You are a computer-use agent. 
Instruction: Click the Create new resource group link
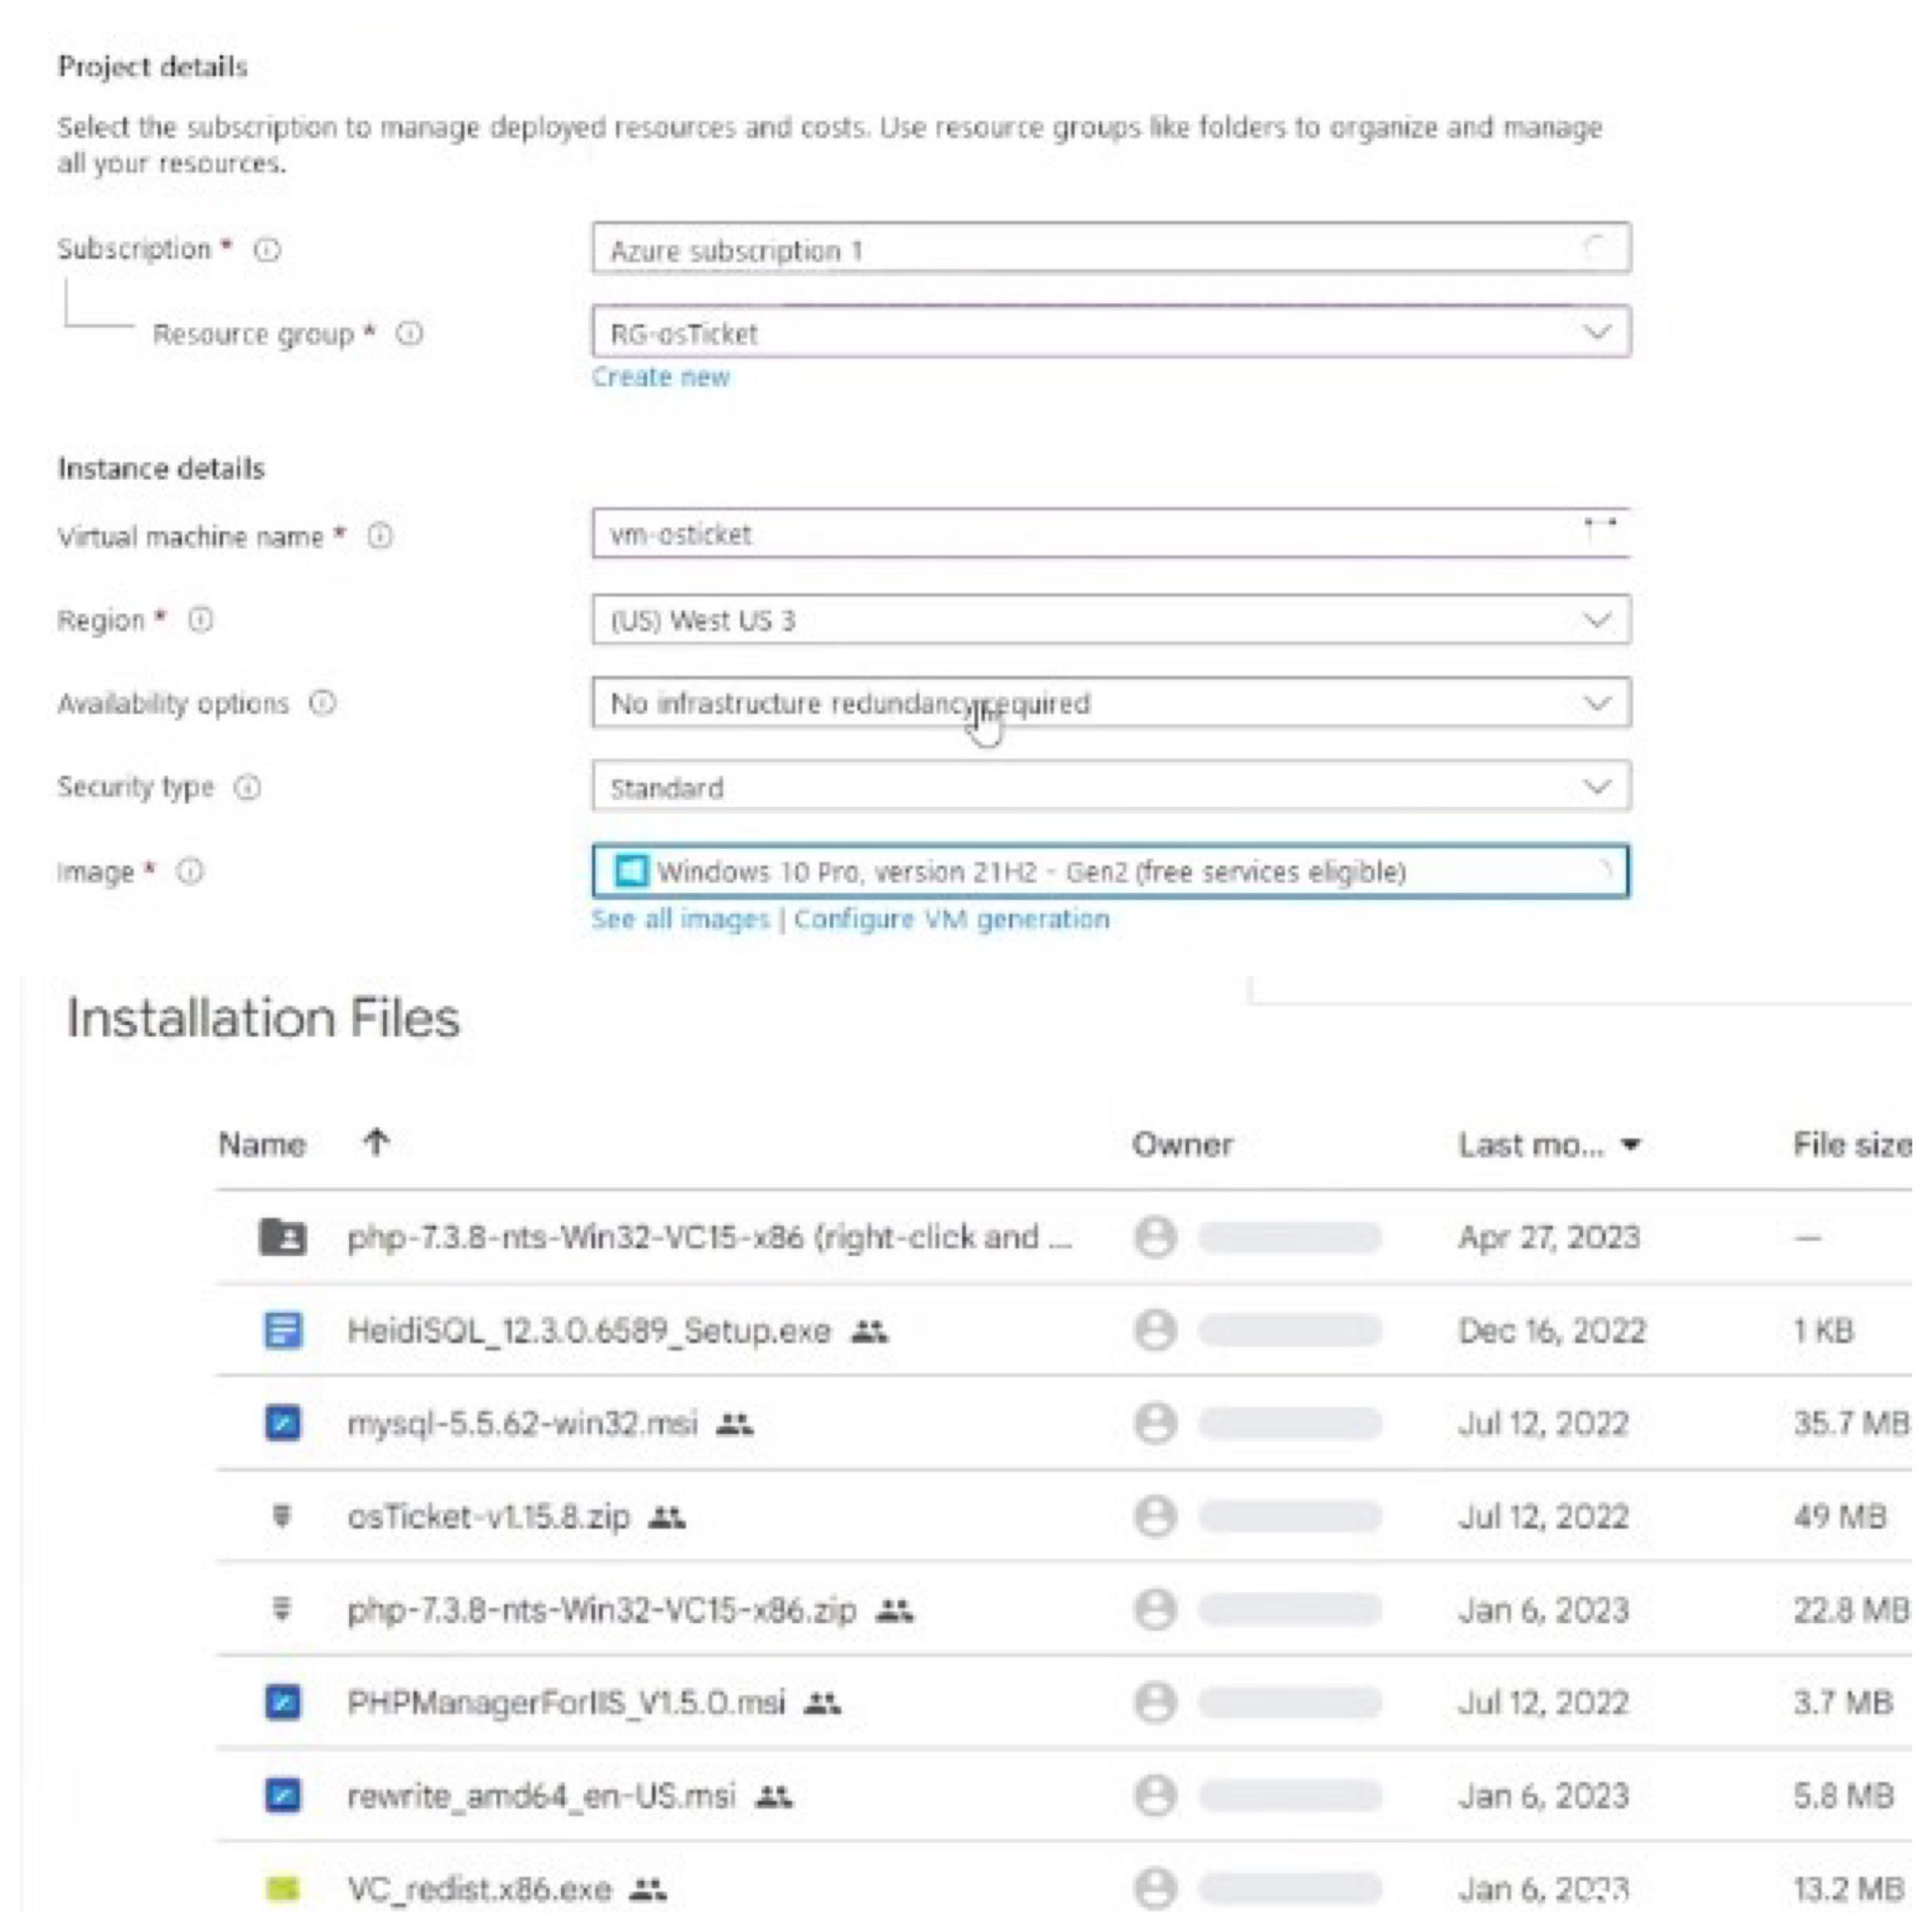coord(660,377)
